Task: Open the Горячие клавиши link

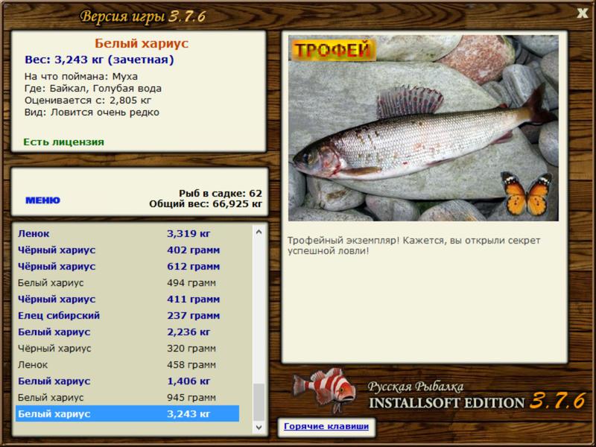Action: coord(326,426)
